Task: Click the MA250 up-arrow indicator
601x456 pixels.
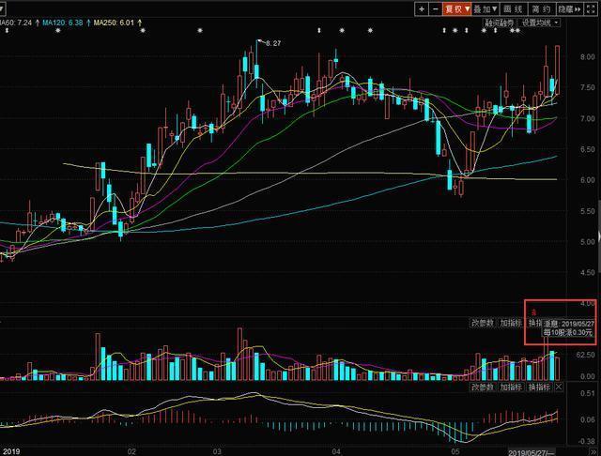Action: tap(140, 23)
